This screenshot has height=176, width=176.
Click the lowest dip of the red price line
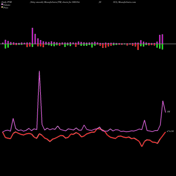142,146
